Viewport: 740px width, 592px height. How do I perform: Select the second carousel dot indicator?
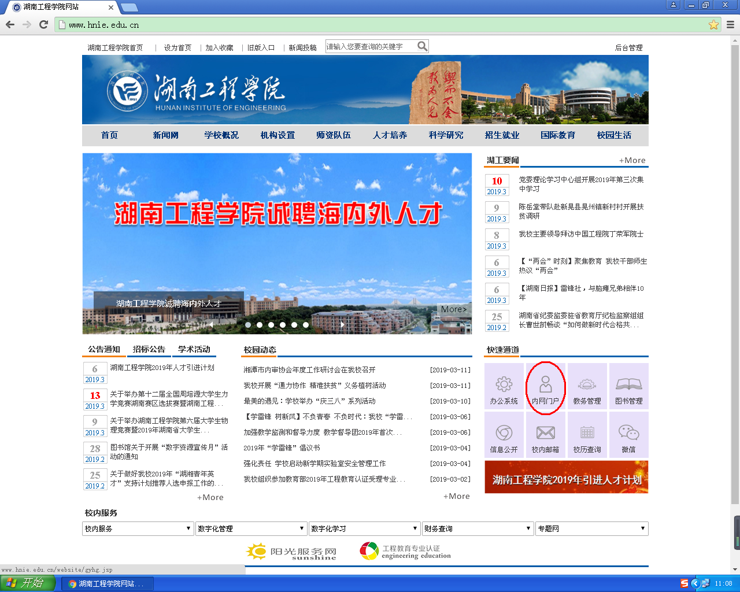tap(260, 325)
